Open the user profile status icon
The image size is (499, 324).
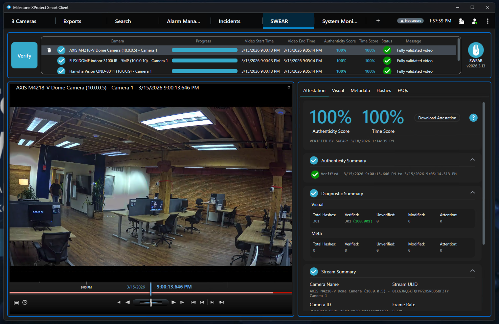point(475,21)
